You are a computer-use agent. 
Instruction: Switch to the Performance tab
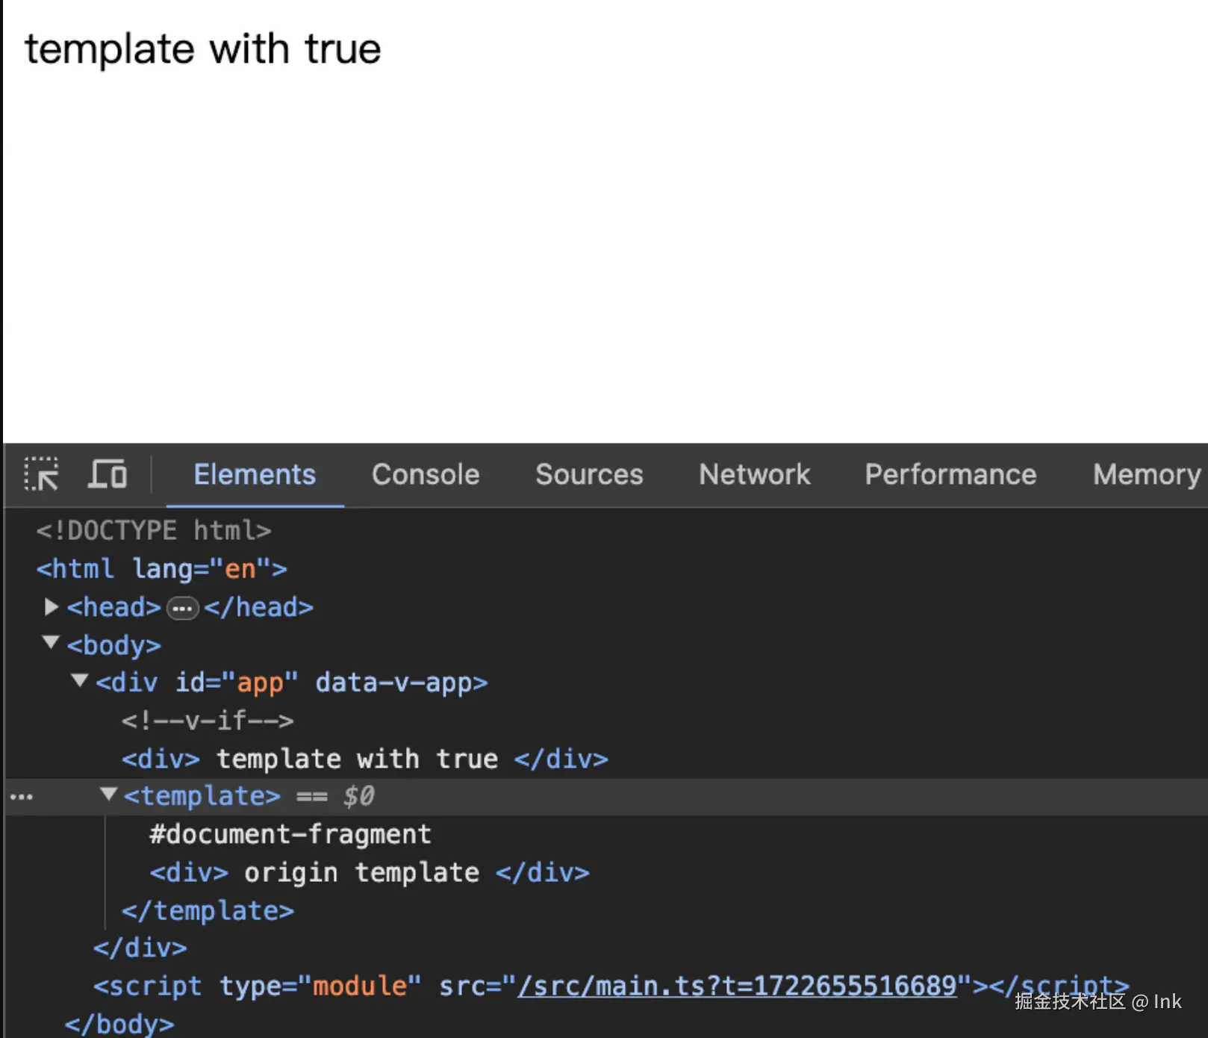tap(950, 475)
